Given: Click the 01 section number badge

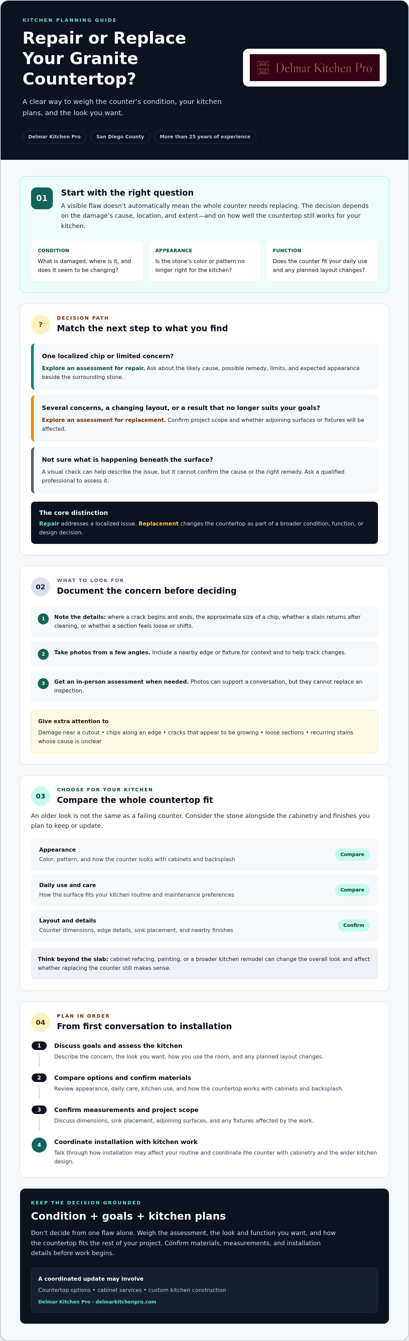Looking at the screenshot, I should (42, 198).
